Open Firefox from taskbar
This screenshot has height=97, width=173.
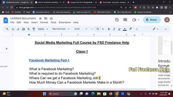[x=111, y=94]
